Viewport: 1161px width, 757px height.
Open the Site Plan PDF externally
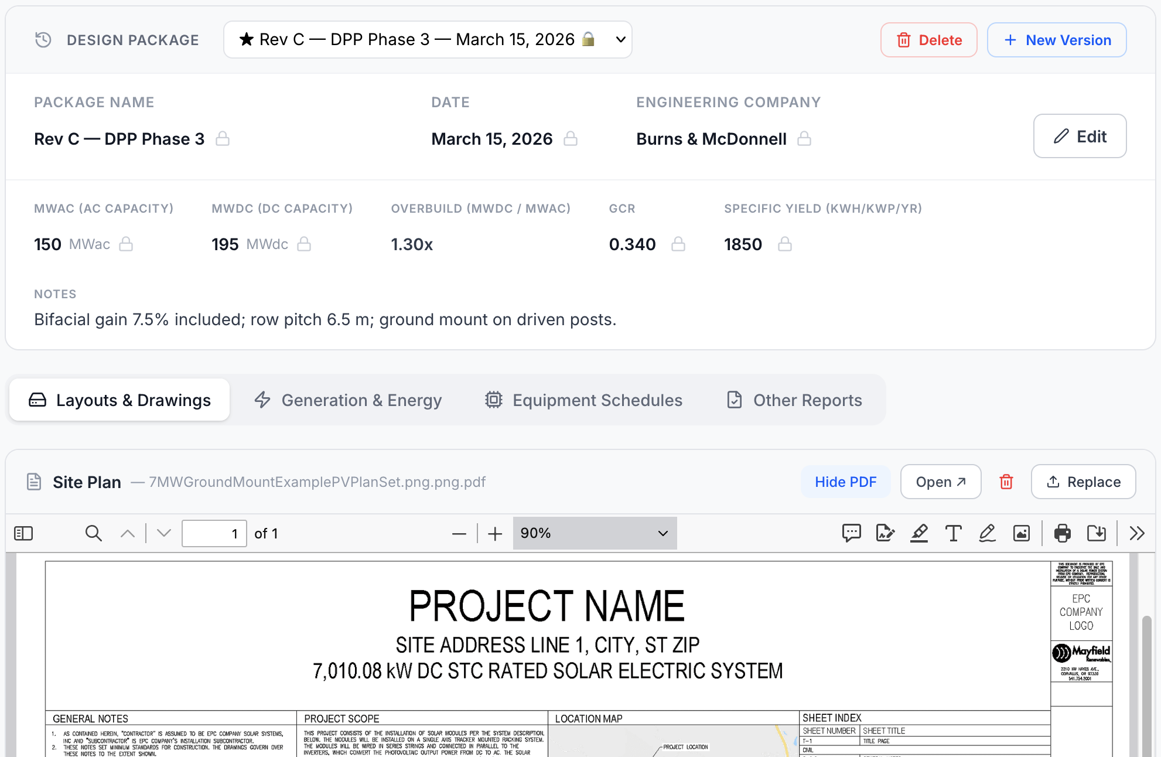click(x=941, y=482)
